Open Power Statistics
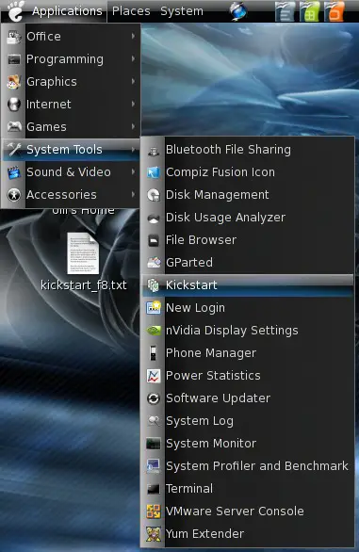The width and height of the screenshot is (359, 552). click(248, 375)
